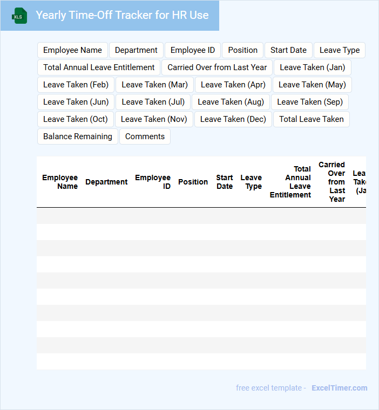This screenshot has height=410, width=379.
Task: Click the Leave Taken (Aug) tag
Action: (x=231, y=102)
